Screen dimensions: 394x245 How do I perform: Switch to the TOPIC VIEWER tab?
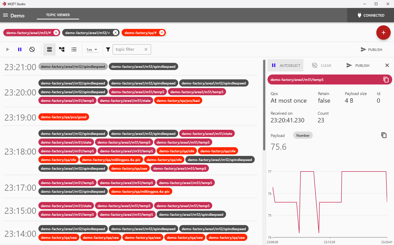point(58,15)
